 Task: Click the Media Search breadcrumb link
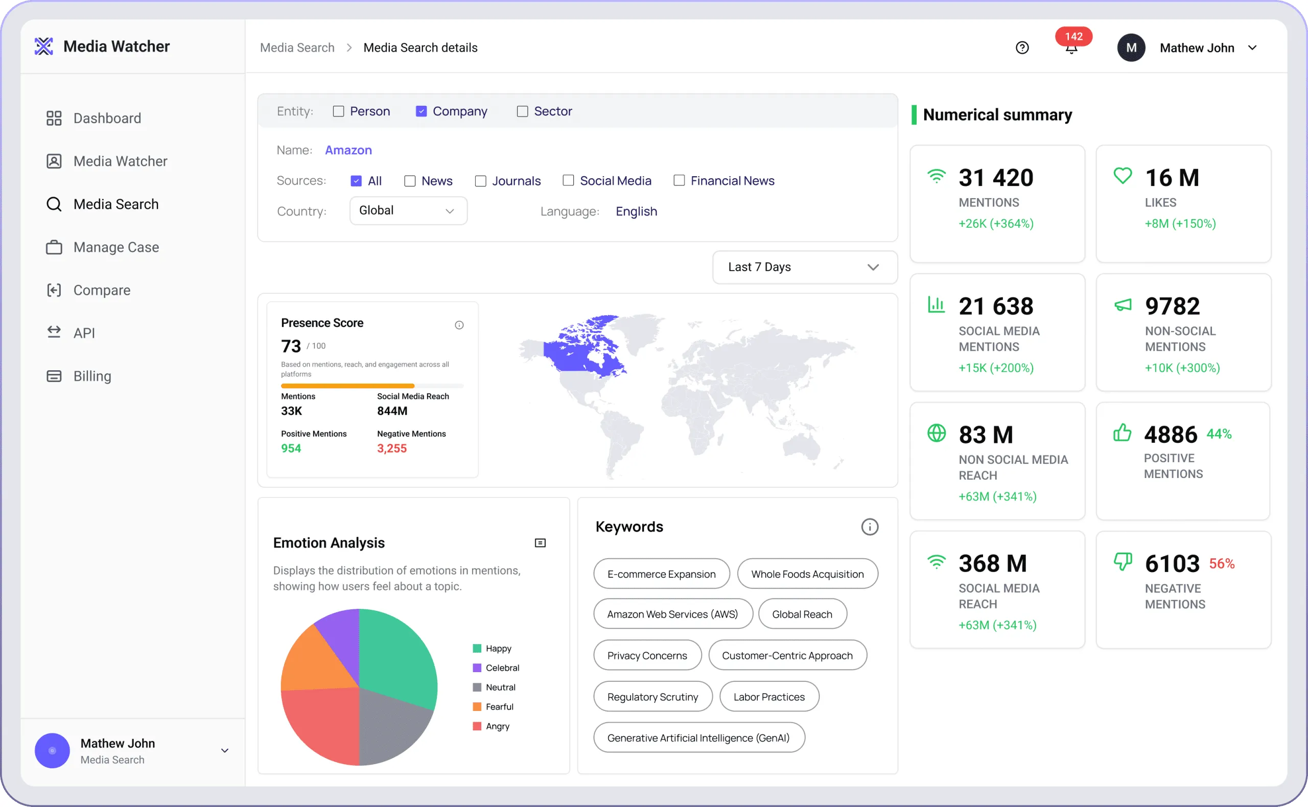(x=297, y=48)
